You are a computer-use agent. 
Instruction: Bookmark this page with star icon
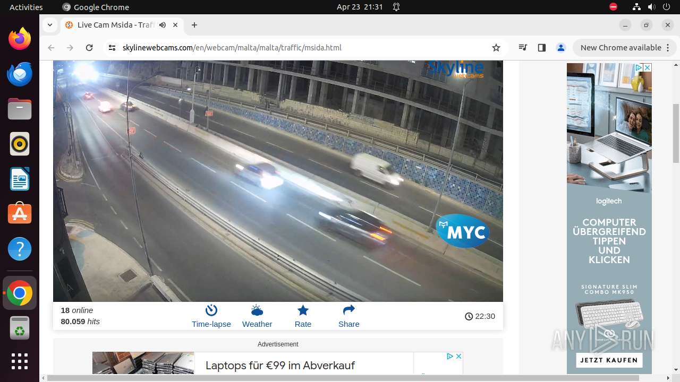click(x=496, y=48)
